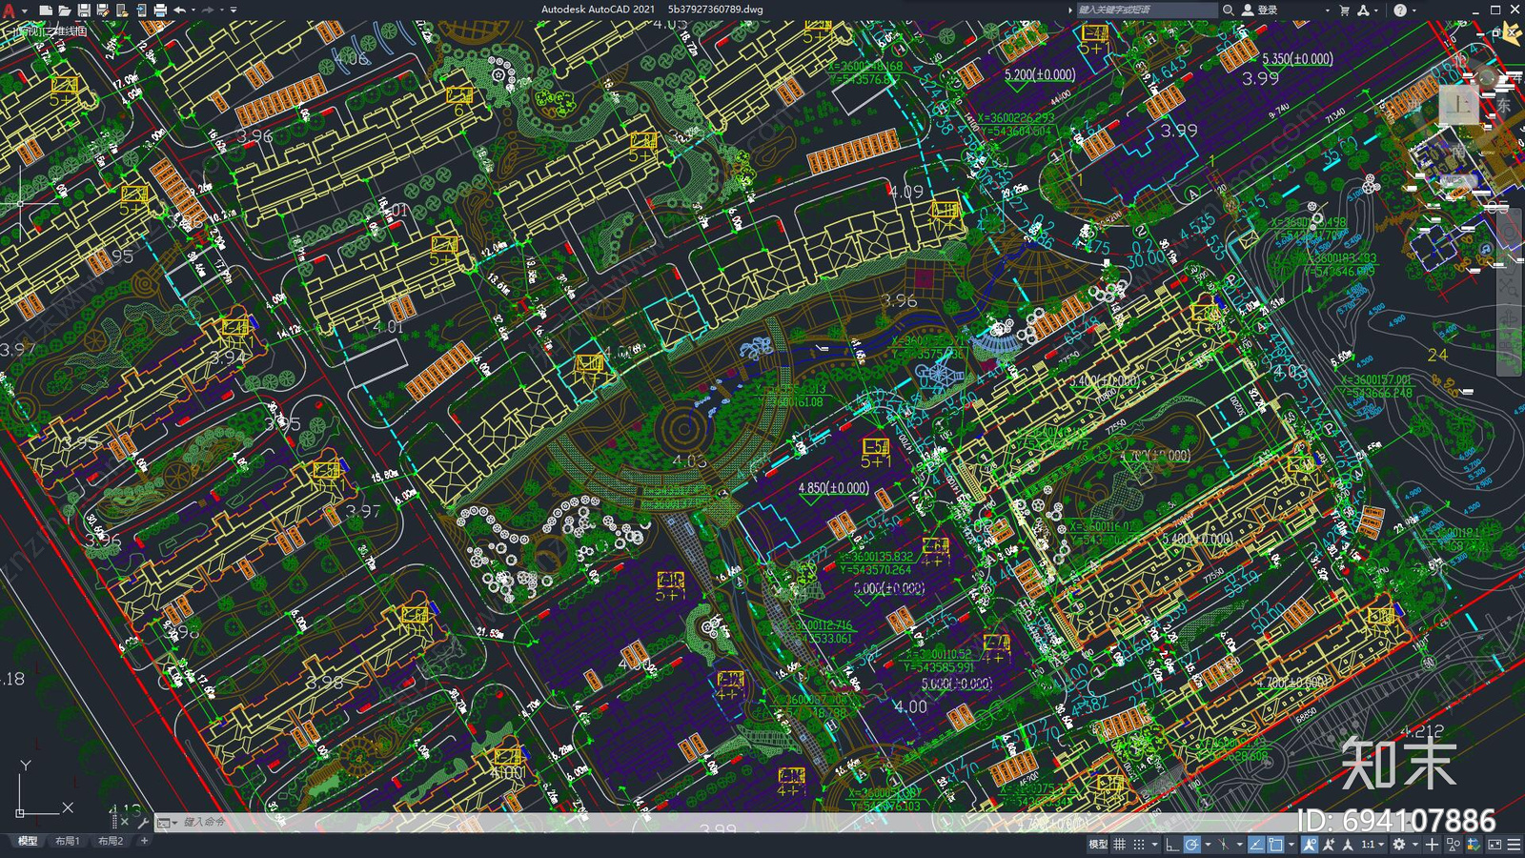Expand the redo history dropdown arrow
The width and height of the screenshot is (1525, 858).
[222, 10]
